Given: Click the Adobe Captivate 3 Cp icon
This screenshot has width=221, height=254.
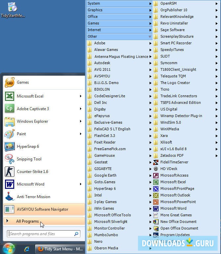Looking at the screenshot, I should click(x=10, y=109).
